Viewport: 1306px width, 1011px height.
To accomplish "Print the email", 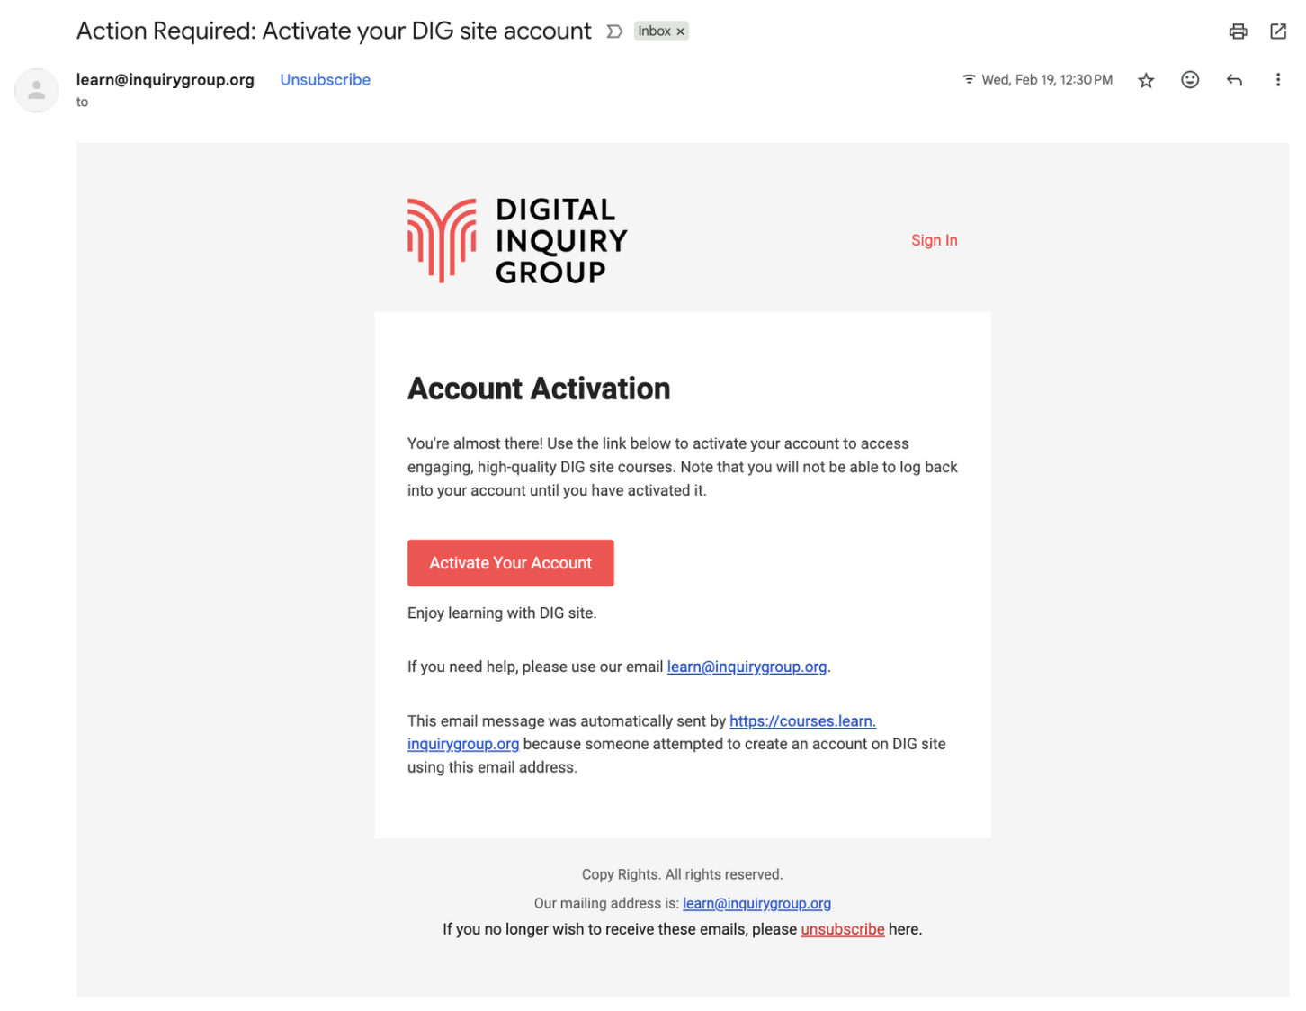I will point(1239,31).
